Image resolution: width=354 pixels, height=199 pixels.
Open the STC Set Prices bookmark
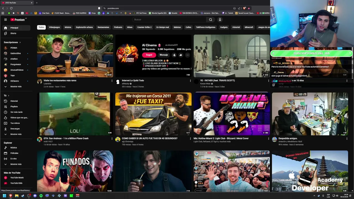tap(140, 13)
